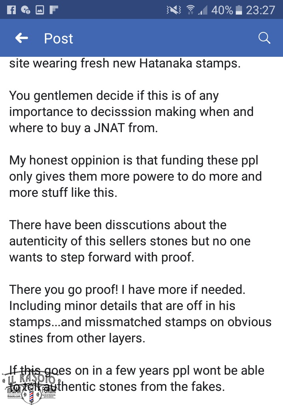Tap the "You gentlemen decide" paragraph
The image size is (283, 407).
(x=131, y=112)
